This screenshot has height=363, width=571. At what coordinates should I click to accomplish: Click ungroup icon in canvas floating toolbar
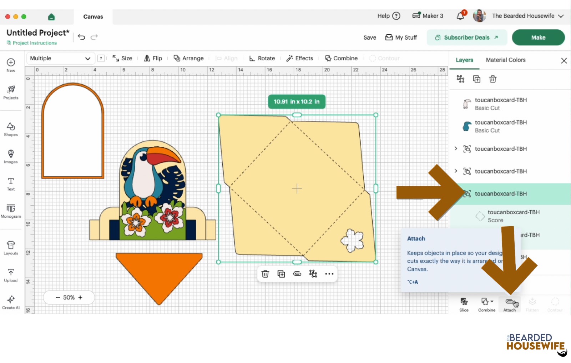pyautogui.click(x=313, y=274)
